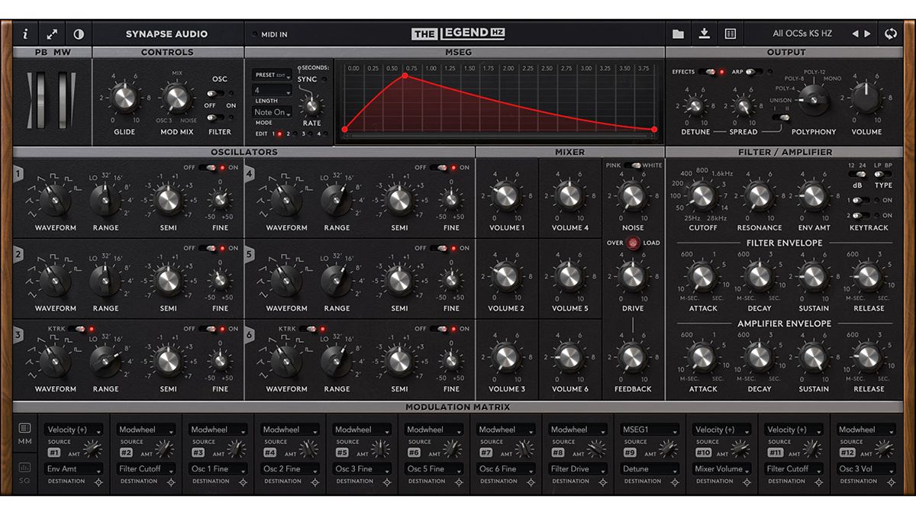
Task: Open the info panel icon
Action: (x=25, y=34)
